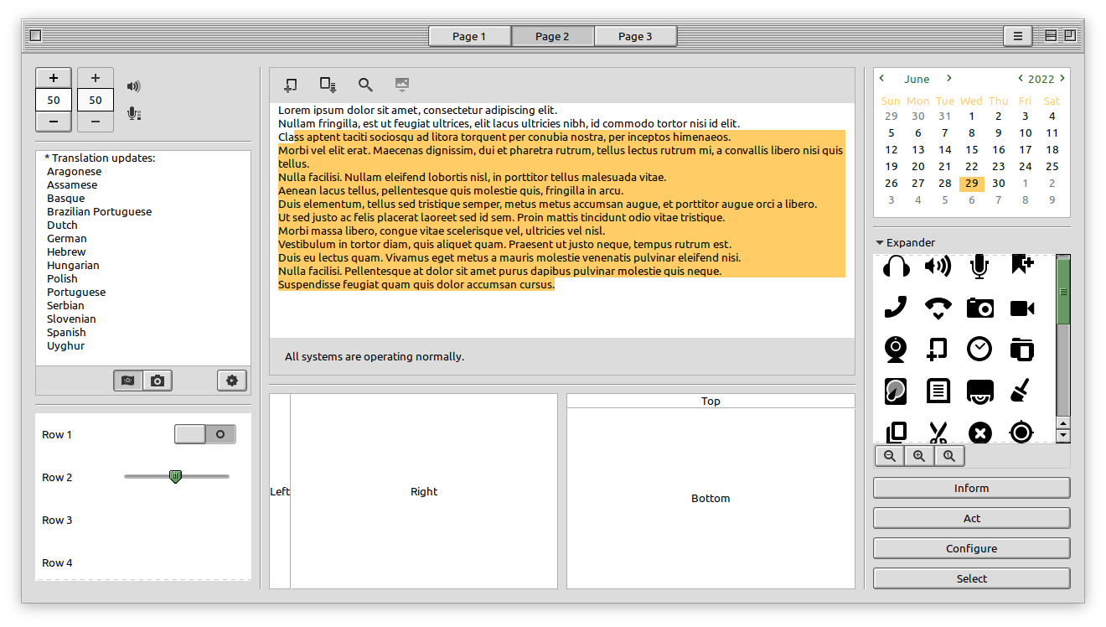Click the clock icon
The image size is (1106, 627).
coord(979,349)
